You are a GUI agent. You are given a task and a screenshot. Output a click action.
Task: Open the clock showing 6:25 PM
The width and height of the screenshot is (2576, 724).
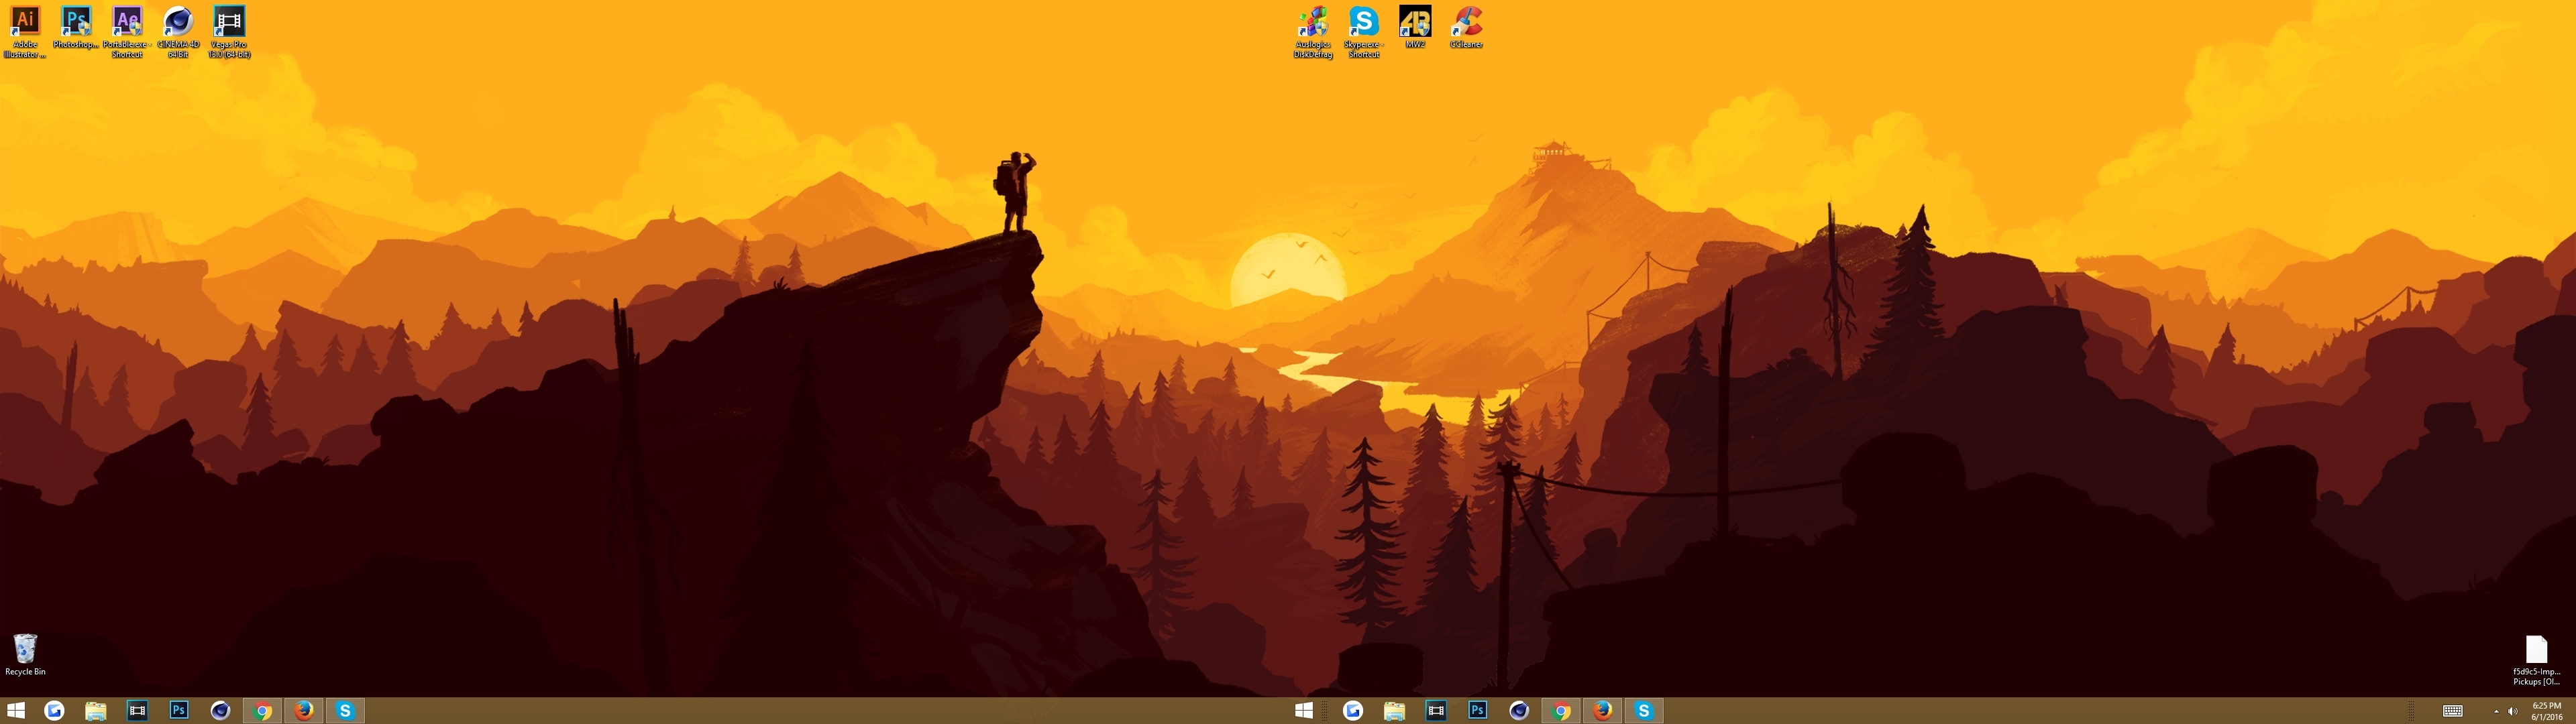pos(2546,711)
